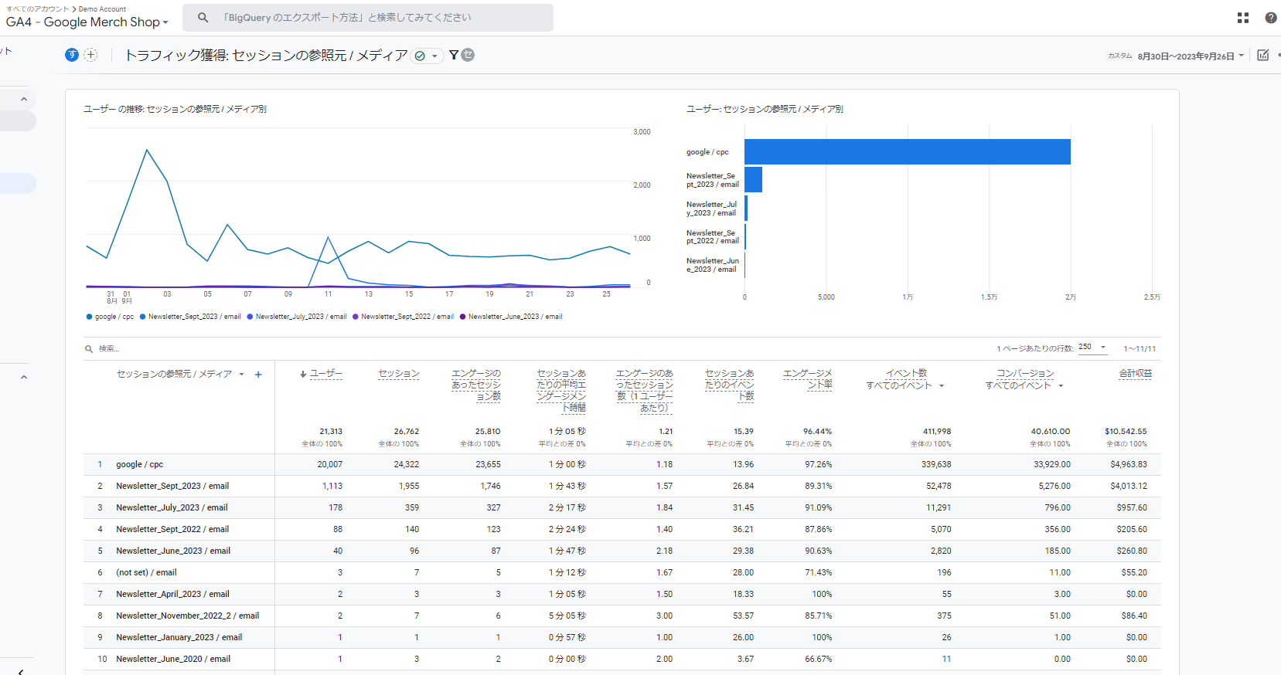Collapse the lower sidebar section chevron
Viewport: 1281px width, 675px height.
[x=24, y=377]
